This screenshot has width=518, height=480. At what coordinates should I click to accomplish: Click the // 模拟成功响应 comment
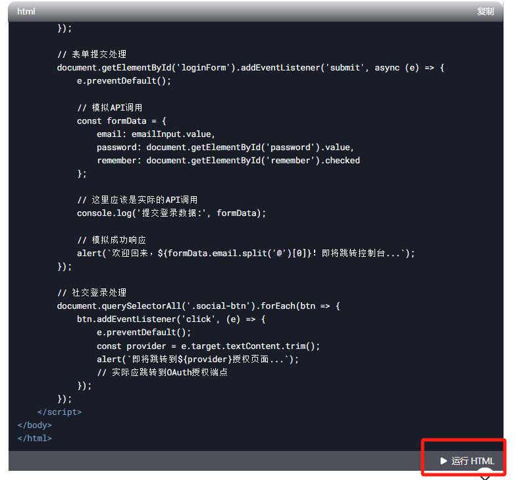click(112, 240)
